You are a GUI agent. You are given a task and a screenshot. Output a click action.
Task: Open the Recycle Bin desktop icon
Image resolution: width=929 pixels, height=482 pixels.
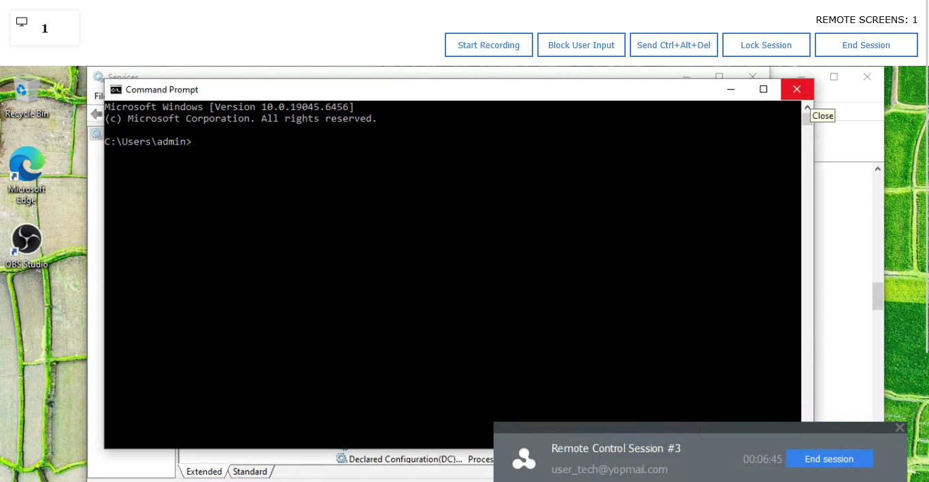pyautogui.click(x=27, y=98)
